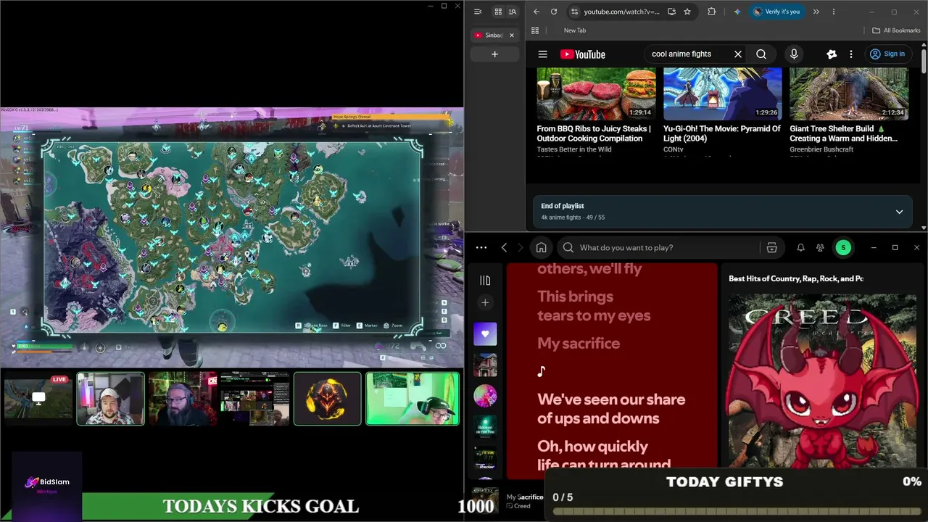
Task: Open Spotify friend activity icon
Action: 820,248
